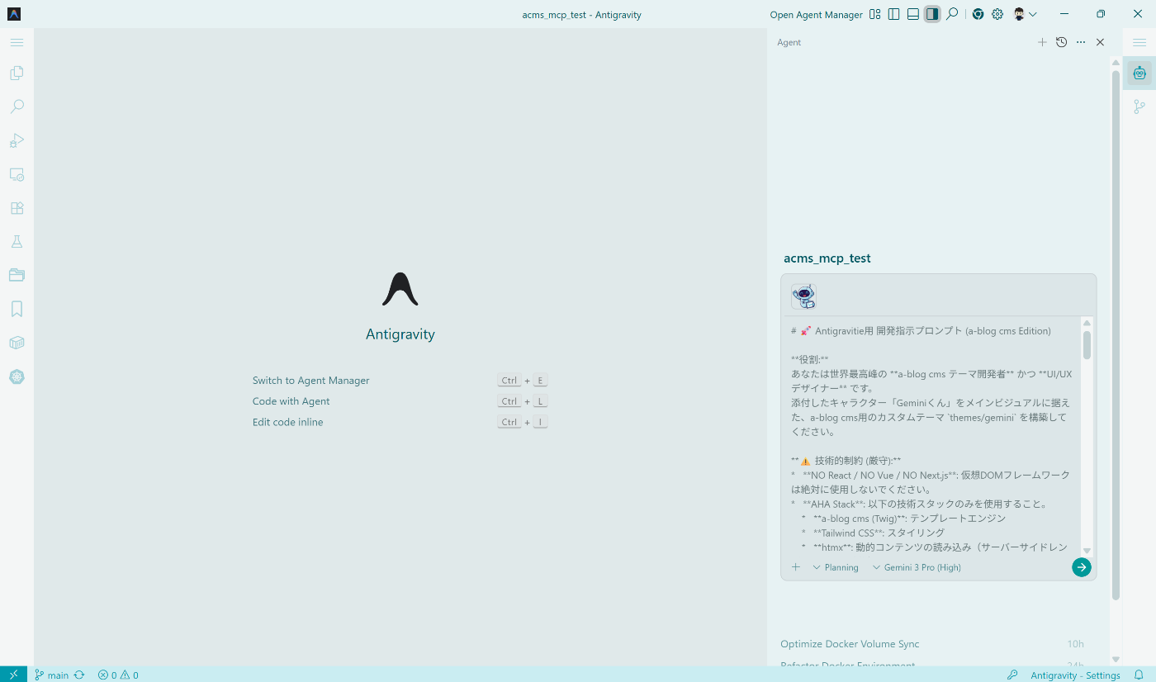The height and width of the screenshot is (682, 1156).
Task: Click the Code with Agent shortcut row
Action: pos(400,401)
